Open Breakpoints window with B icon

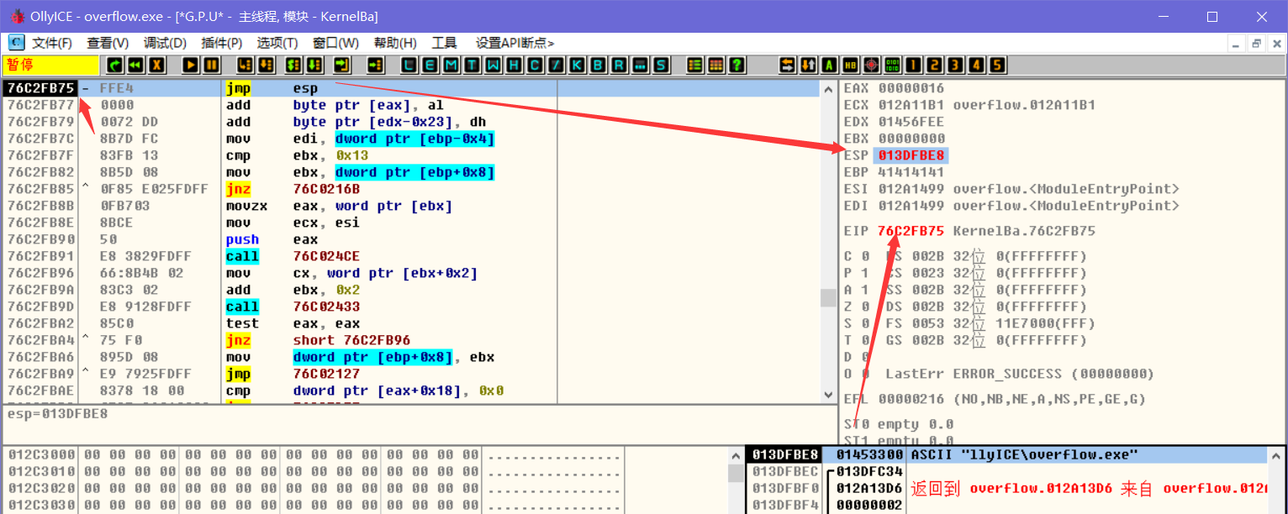(598, 65)
